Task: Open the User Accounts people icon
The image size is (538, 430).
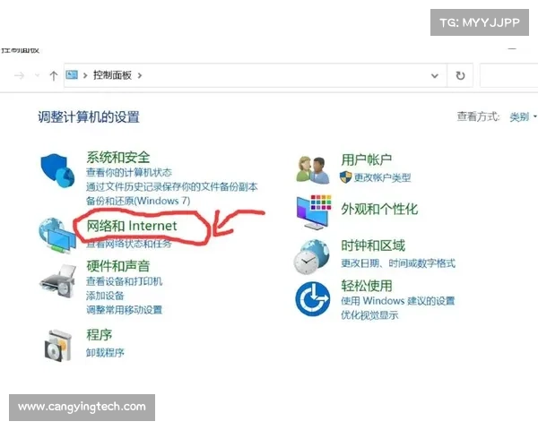Action: [x=313, y=169]
